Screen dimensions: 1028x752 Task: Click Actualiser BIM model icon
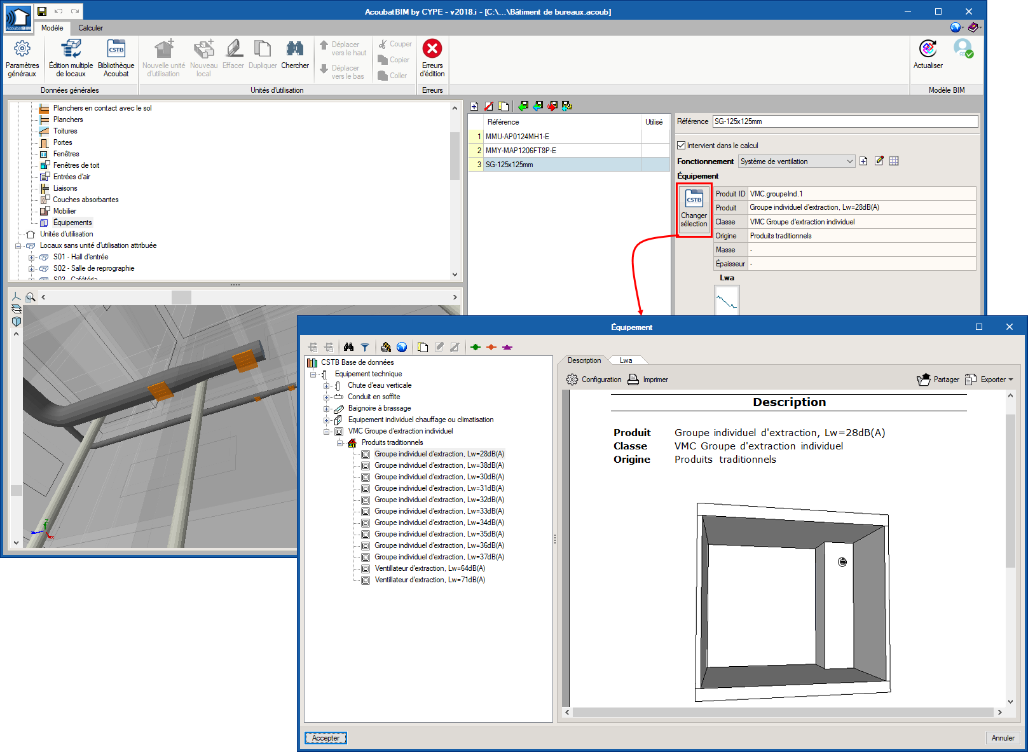tap(928, 55)
